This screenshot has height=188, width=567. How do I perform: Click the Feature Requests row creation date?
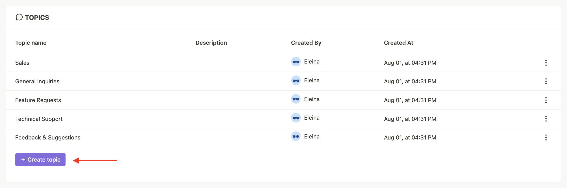coord(410,100)
